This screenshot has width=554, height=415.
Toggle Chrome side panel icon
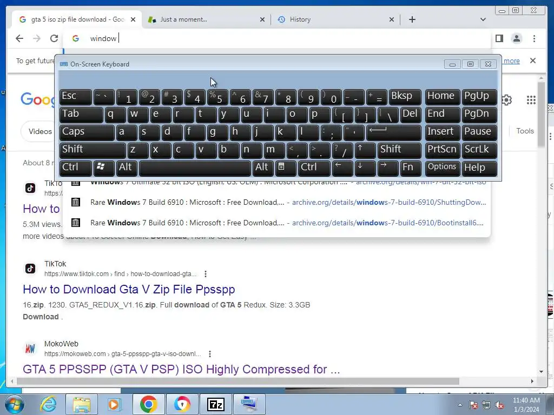499,38
